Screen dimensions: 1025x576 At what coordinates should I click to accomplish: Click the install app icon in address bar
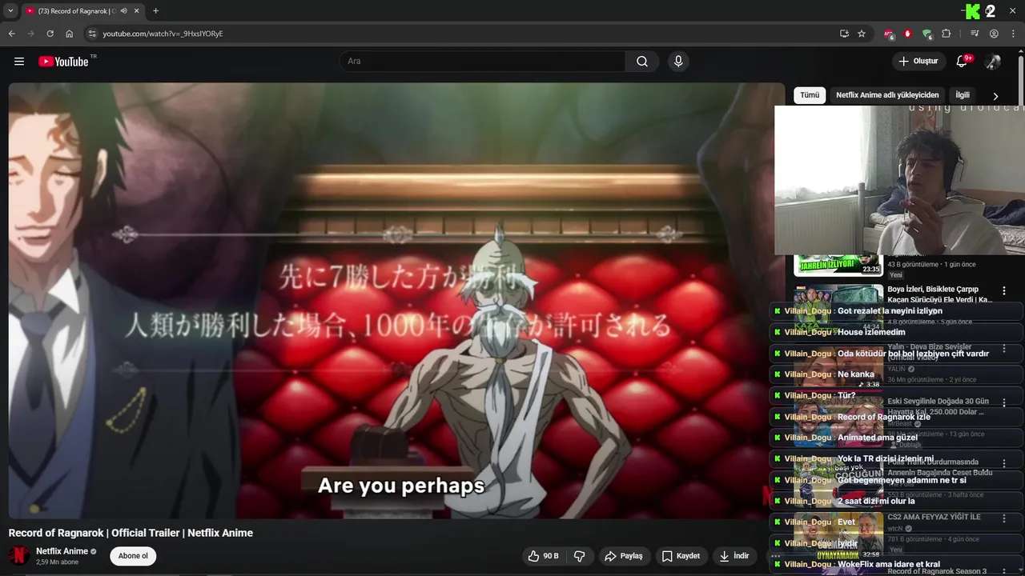(x=844, y=34)
